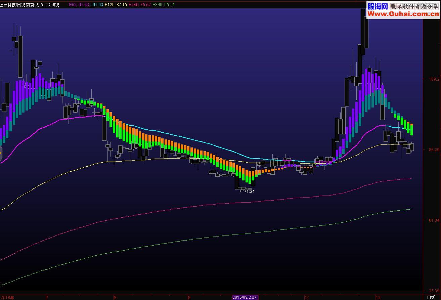This screenshot has width=441, height=300.
Task: Click the month 8 marker on the time axis
Action: click(115, 297)
